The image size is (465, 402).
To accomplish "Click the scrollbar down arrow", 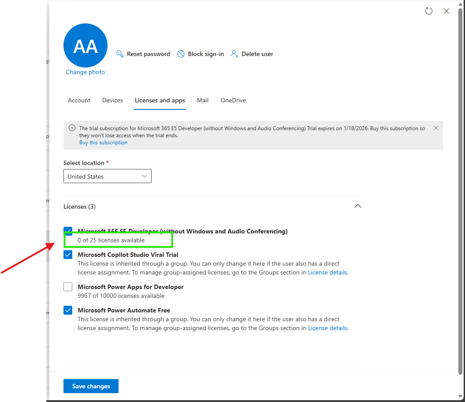I will pyautogui.click(x=460, y=396).
